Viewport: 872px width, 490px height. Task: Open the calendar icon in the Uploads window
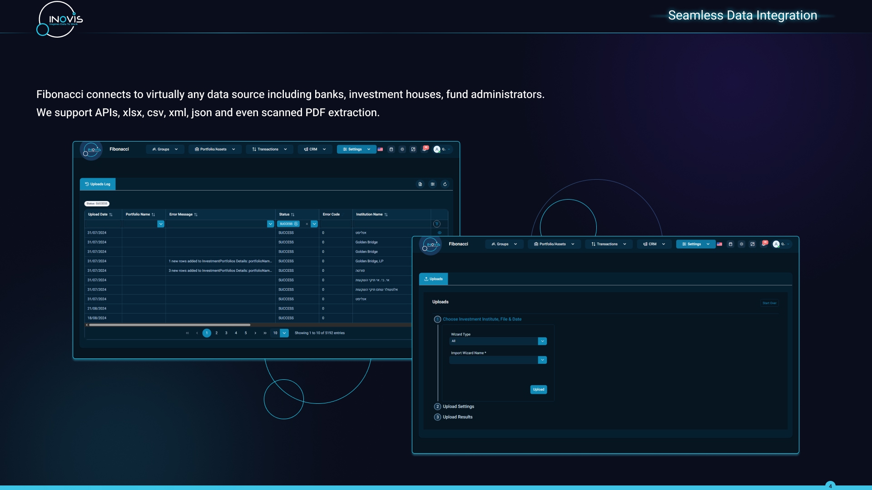click(x=730, y=244)
